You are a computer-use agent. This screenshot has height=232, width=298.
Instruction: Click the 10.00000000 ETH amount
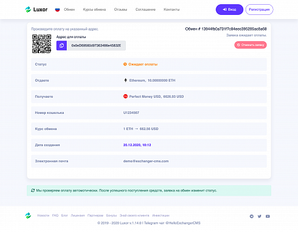(162, 81)
